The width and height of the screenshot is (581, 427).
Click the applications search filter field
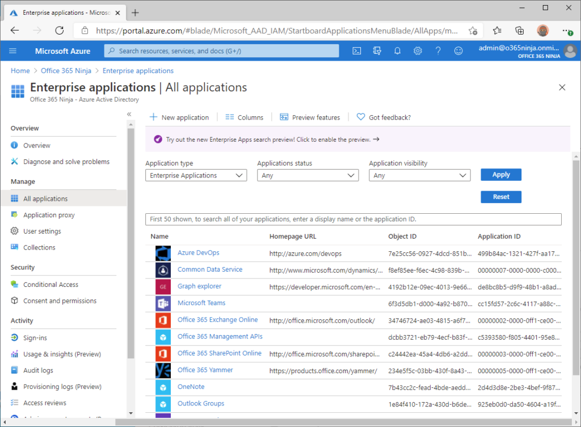(x=353, y=219)
